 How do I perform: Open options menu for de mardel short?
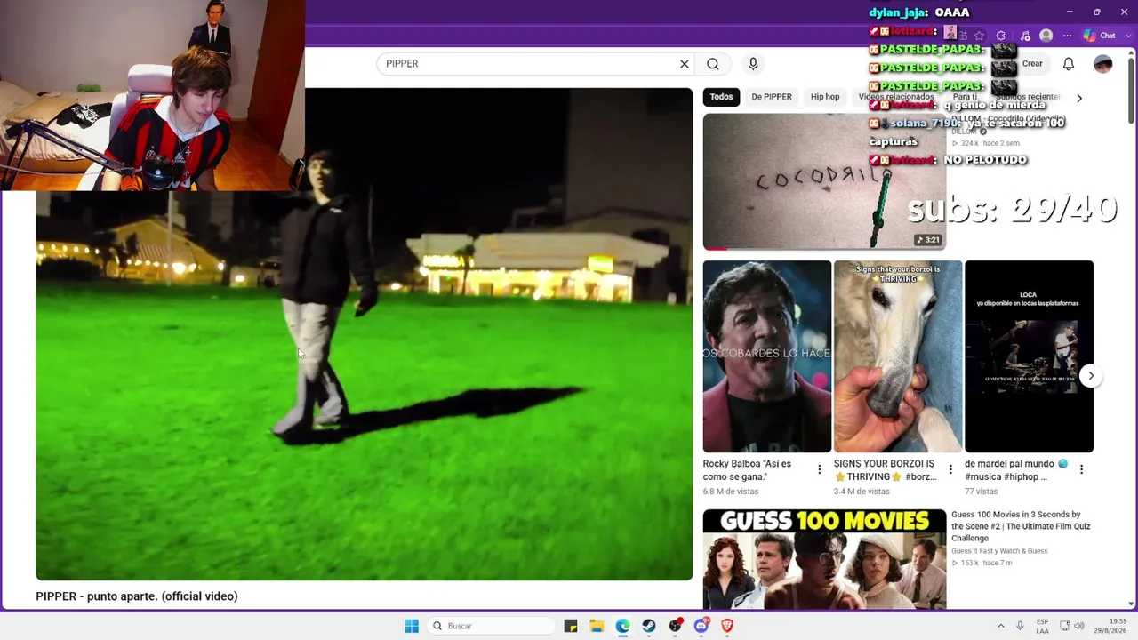click(1081, 469)
